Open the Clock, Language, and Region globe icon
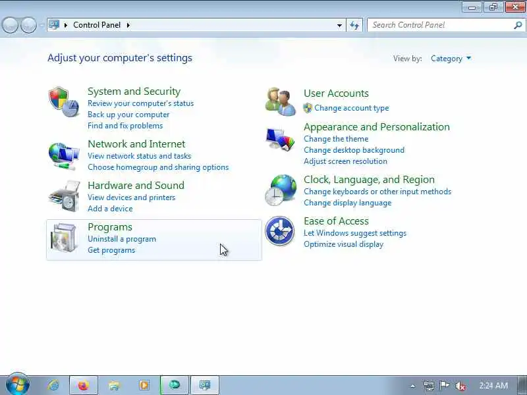The image size is (527, 395). click(x=281, y=190)
